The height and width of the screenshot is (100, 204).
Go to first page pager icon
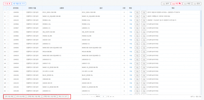[92, 97]
